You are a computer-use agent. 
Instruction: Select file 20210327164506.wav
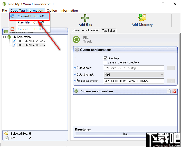pos(31,45)
